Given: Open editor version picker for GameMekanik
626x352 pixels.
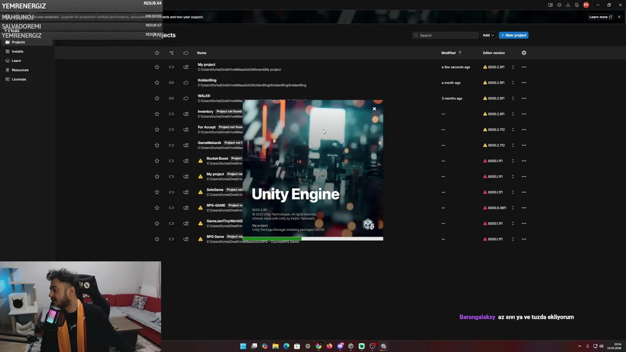Looking at the screenshot, I should 513,145.
